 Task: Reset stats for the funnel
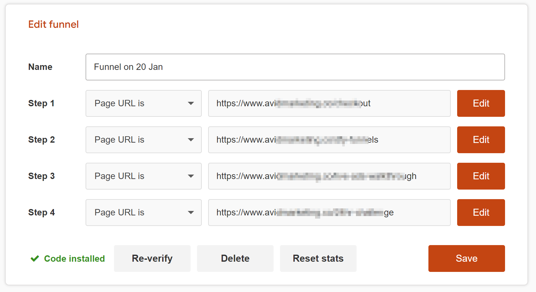(x=318, y=258)
